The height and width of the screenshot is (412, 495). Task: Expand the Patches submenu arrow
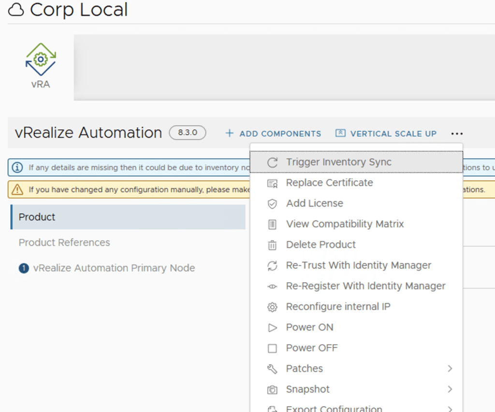450,369
